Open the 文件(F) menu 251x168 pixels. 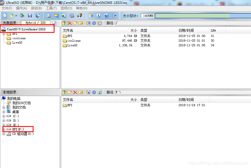[x=7, y=8]
